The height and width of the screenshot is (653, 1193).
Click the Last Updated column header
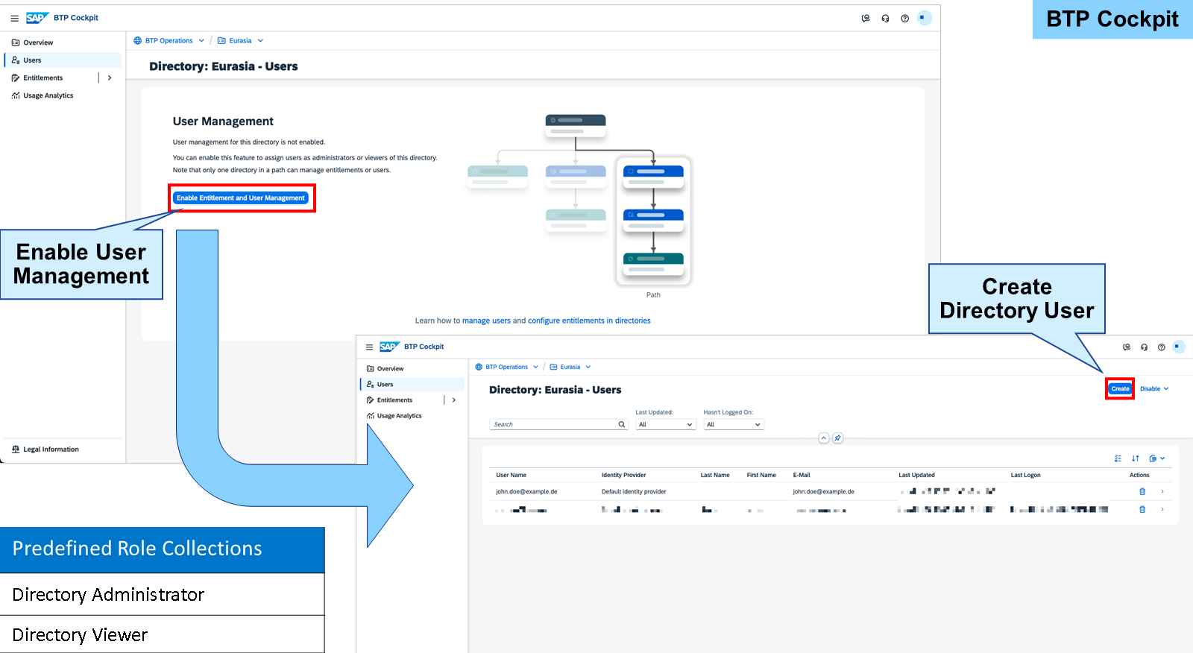tap(916, 476)
